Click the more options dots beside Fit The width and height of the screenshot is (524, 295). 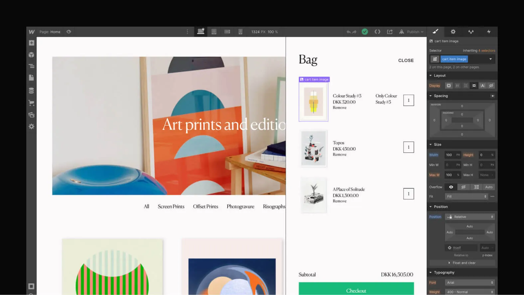tap(492, 197)
